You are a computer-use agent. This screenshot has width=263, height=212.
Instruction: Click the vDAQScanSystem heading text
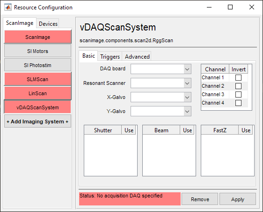(118, 27)
